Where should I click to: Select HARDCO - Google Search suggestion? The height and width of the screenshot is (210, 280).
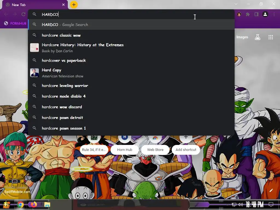[x=131, y=25]
